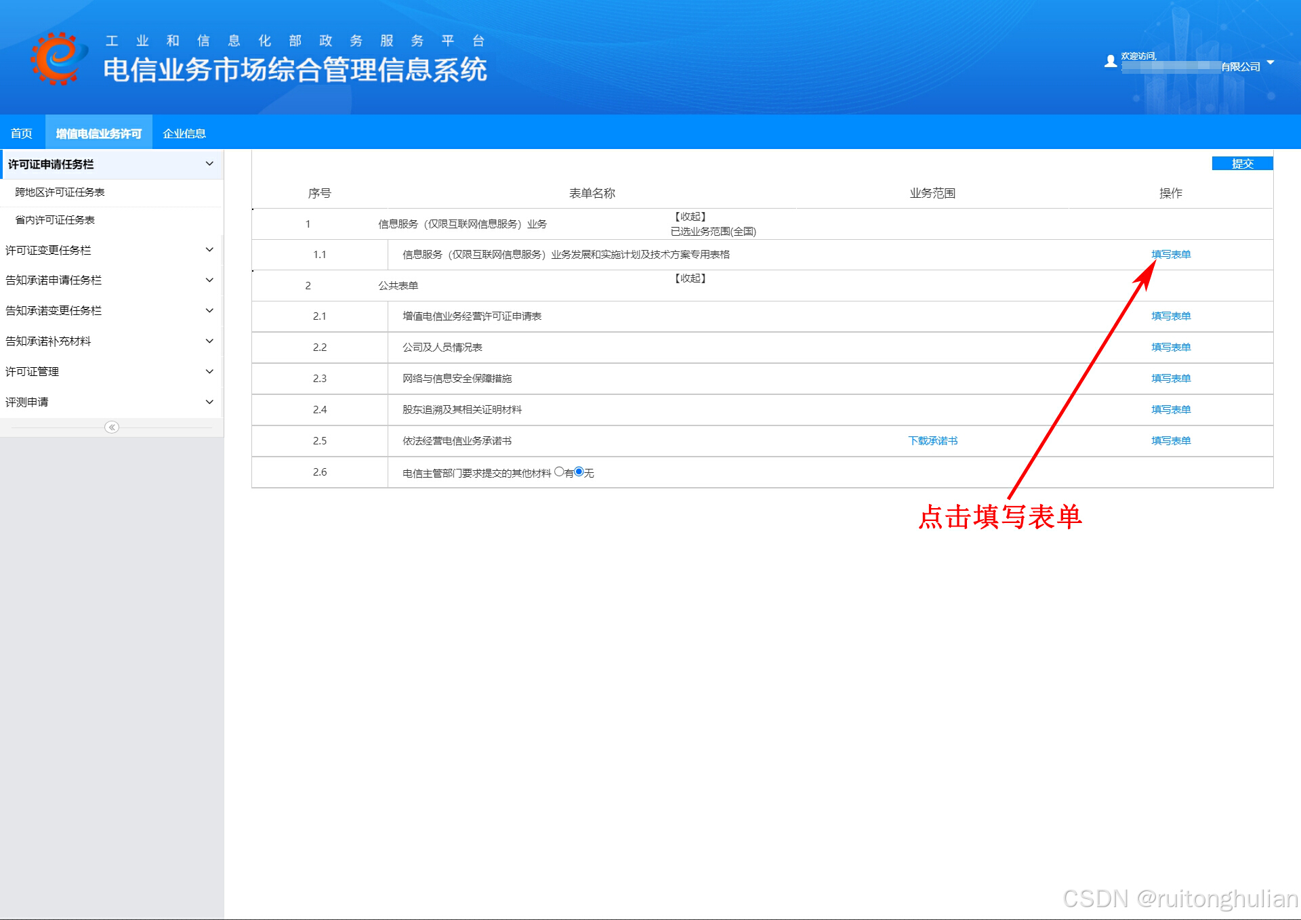Open the 企业信息 tab
Image resolution: width=1301 pixels, height=920 pixels.
click(x=184, y=133)
